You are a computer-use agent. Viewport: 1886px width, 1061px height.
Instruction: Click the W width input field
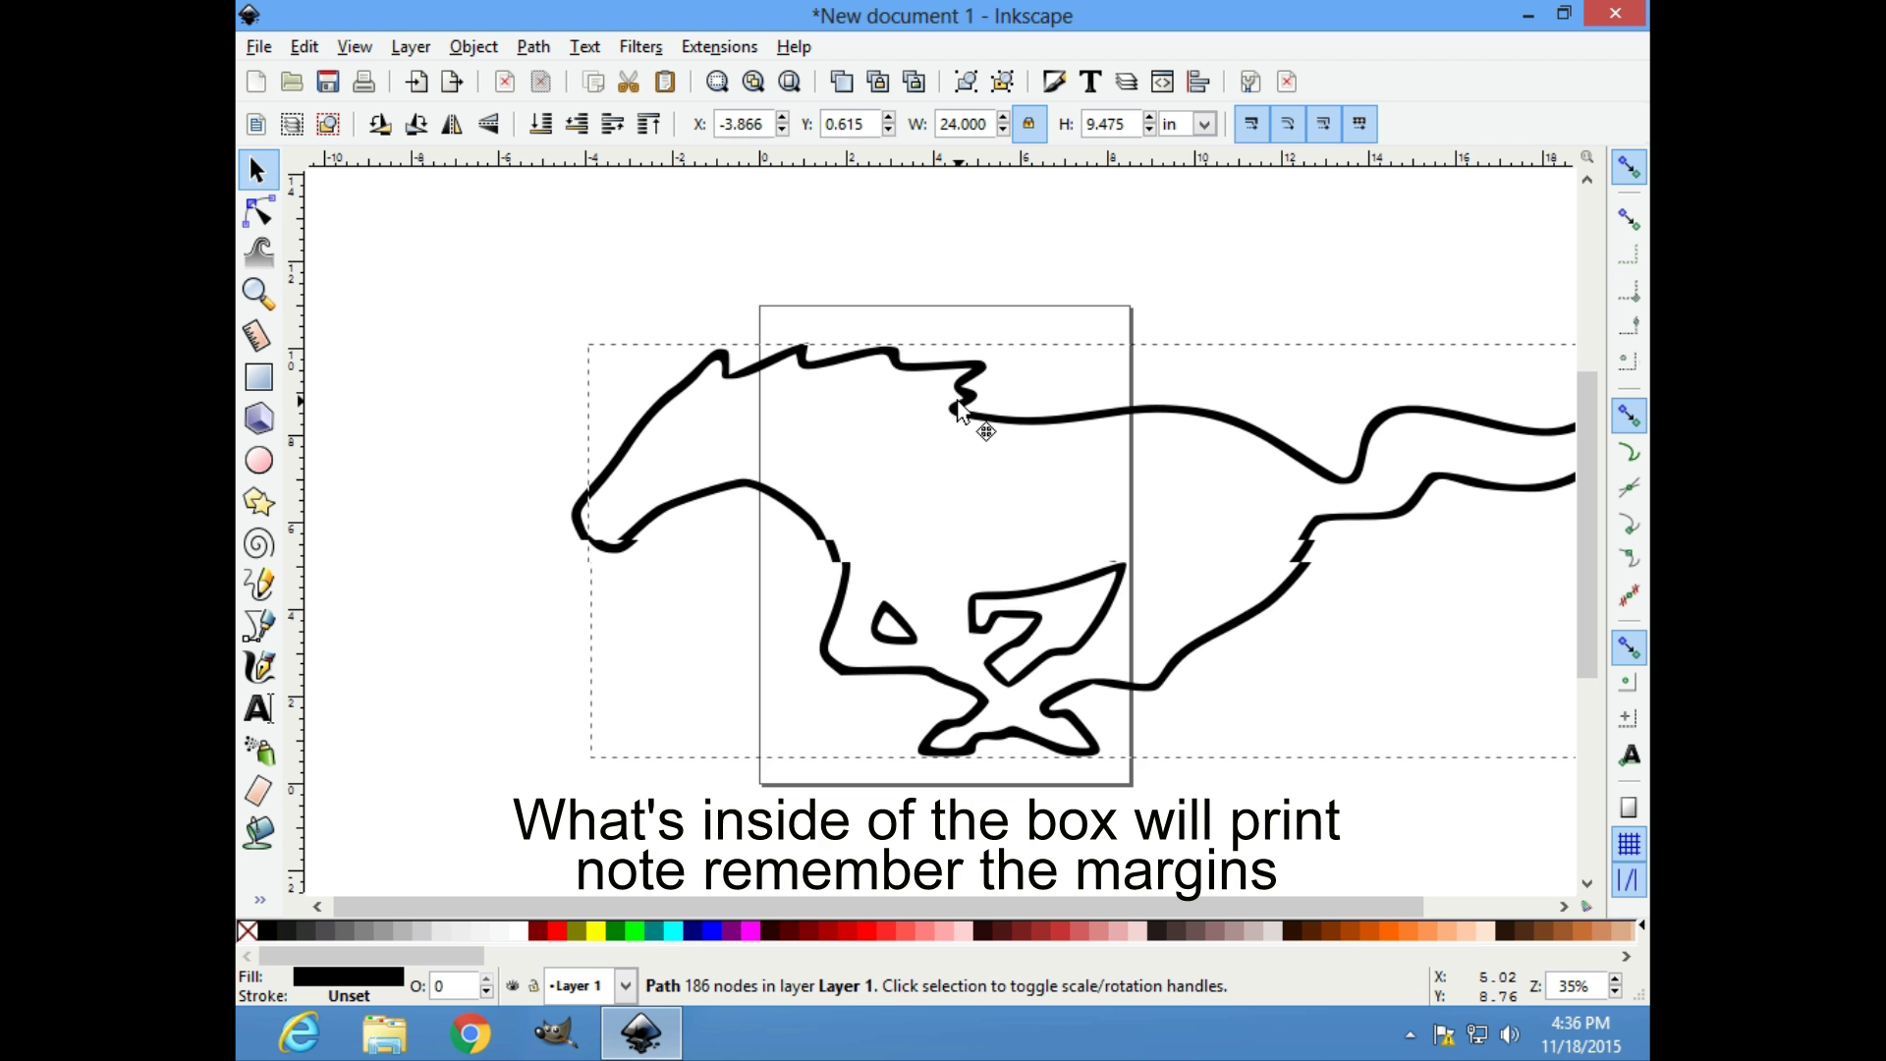[964, 124]
